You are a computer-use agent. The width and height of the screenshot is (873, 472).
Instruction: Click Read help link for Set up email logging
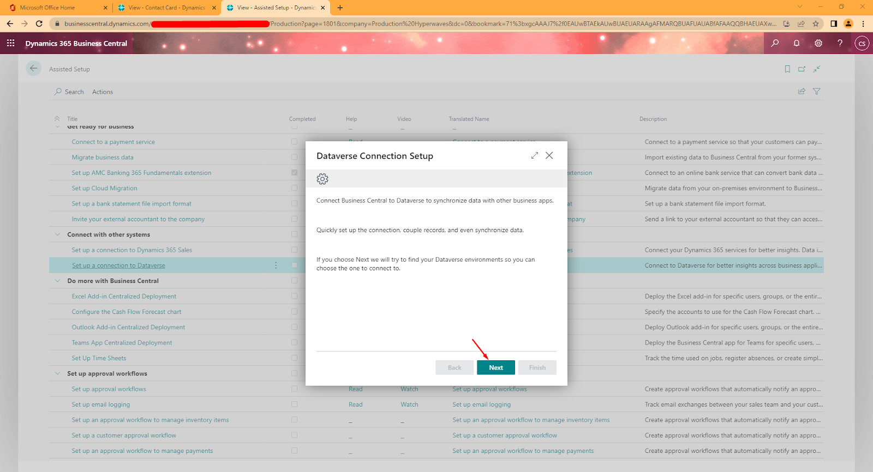pyautogui.click(x=356, y=404)
